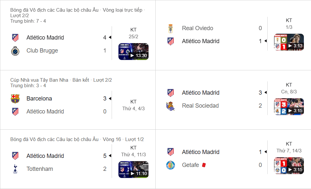Viewport: 311px width, 189px height.
Task: Open the Getafe match highlights thumbnail
Action: 289,165
